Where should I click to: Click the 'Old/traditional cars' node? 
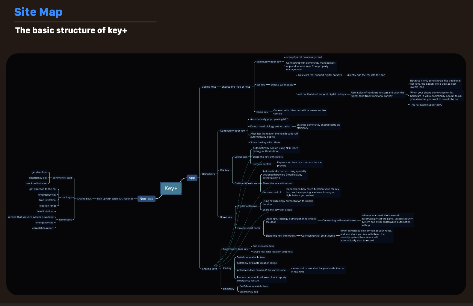click(246, 183)
